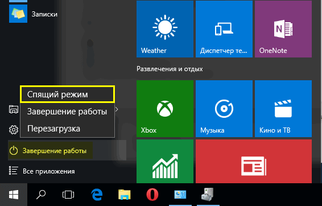Click the Windows Start button
The width and height of the screenshot is (322, 206).
pos(14,195)
